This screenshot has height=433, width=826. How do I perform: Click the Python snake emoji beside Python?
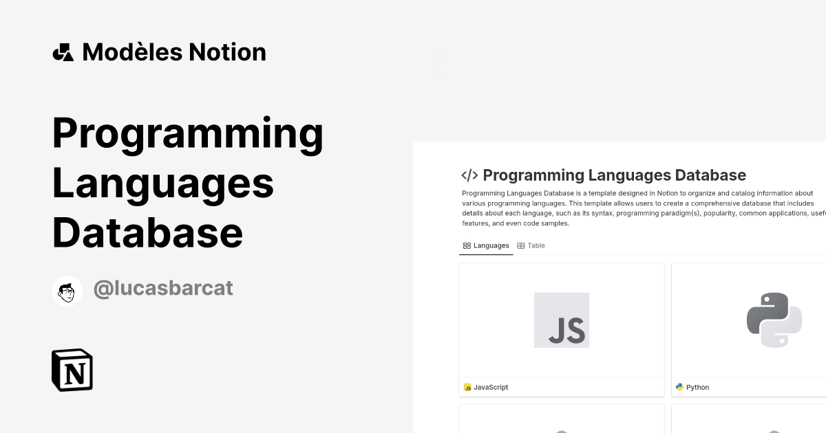679,387
